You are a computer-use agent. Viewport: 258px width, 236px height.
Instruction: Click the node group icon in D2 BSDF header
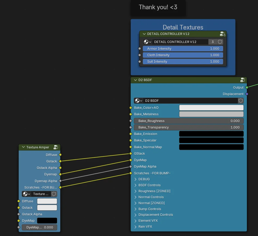click(x=242, y=80)
